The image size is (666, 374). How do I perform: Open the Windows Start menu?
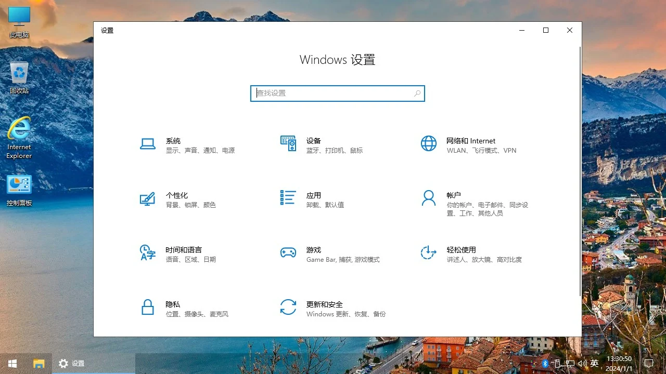tap(12, 363)
